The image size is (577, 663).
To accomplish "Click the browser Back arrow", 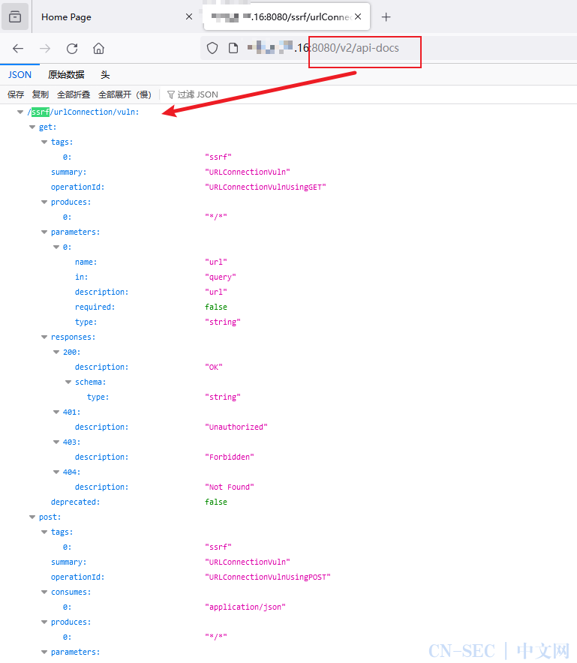I will [18, 49].
